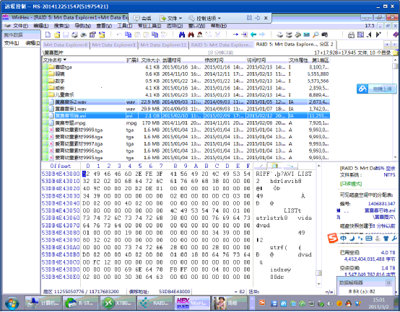The image size is (400, 312).
Task: Toggle the tag box for 9996.tga row
Action: (45, 151)
